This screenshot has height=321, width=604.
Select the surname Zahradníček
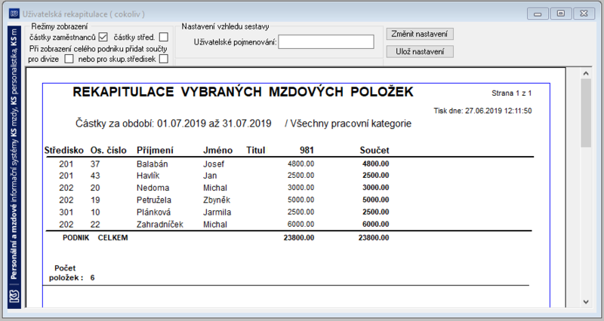tap(160, 225)
